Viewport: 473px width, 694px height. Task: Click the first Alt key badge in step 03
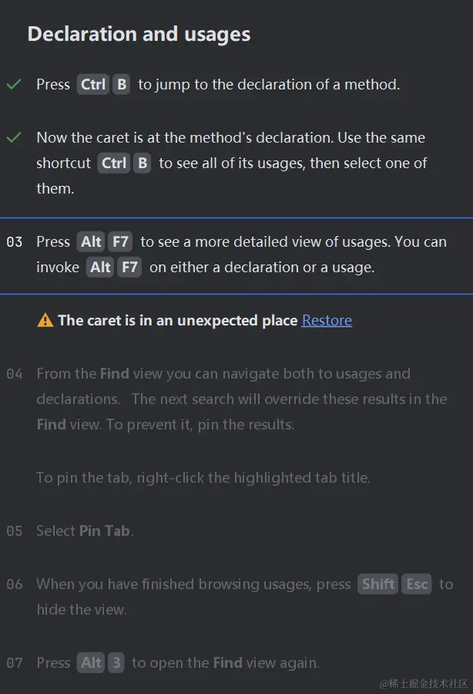point(91,241)
